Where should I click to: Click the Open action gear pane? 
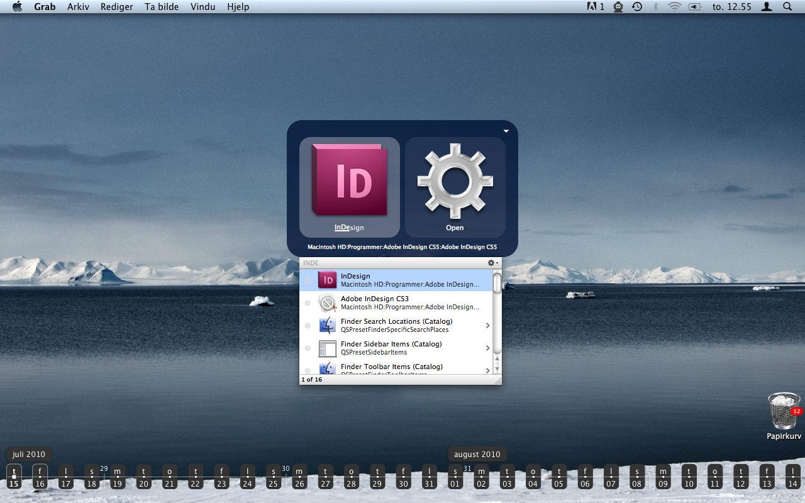click(x=455, y=187)
